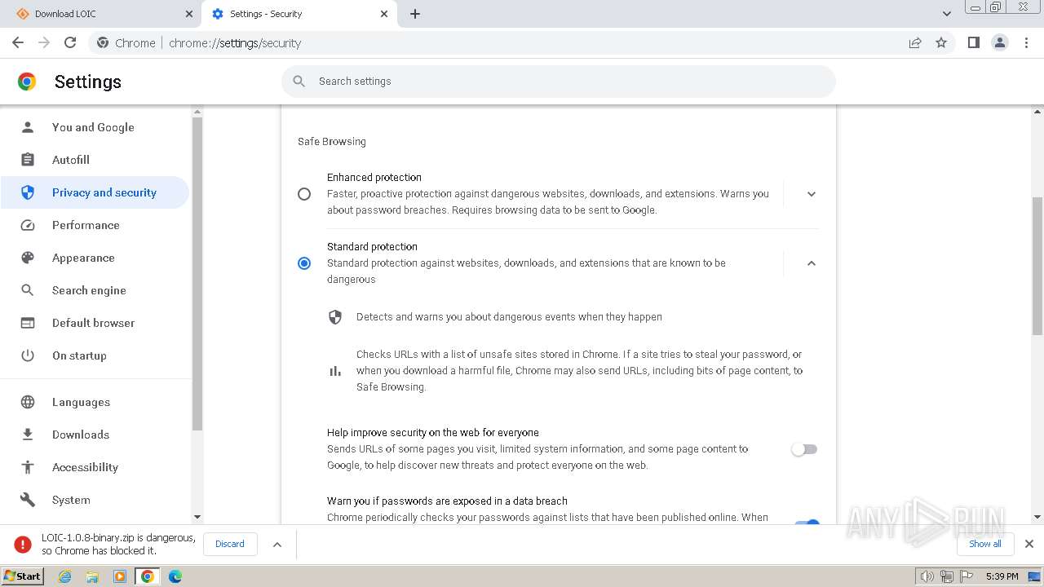This screenshot has width=1044, height=587.
Task: Click the Search settings field
Action: 559,81
